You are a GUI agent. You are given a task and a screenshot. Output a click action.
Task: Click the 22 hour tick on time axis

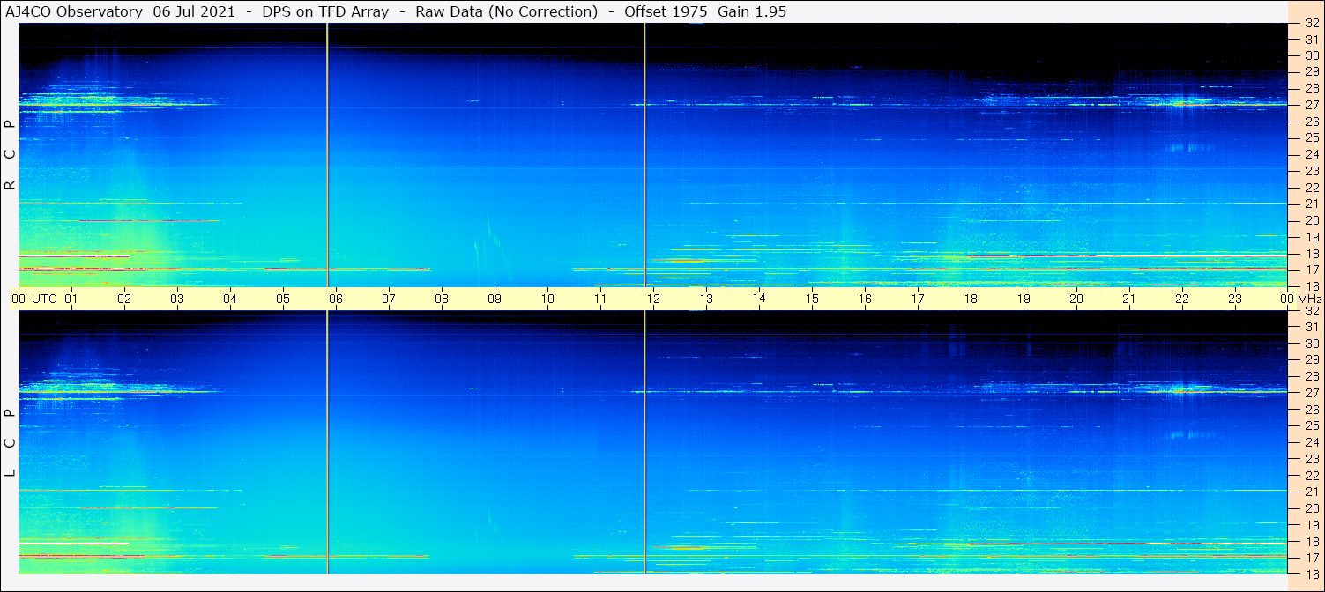(x=1182, y=299)
